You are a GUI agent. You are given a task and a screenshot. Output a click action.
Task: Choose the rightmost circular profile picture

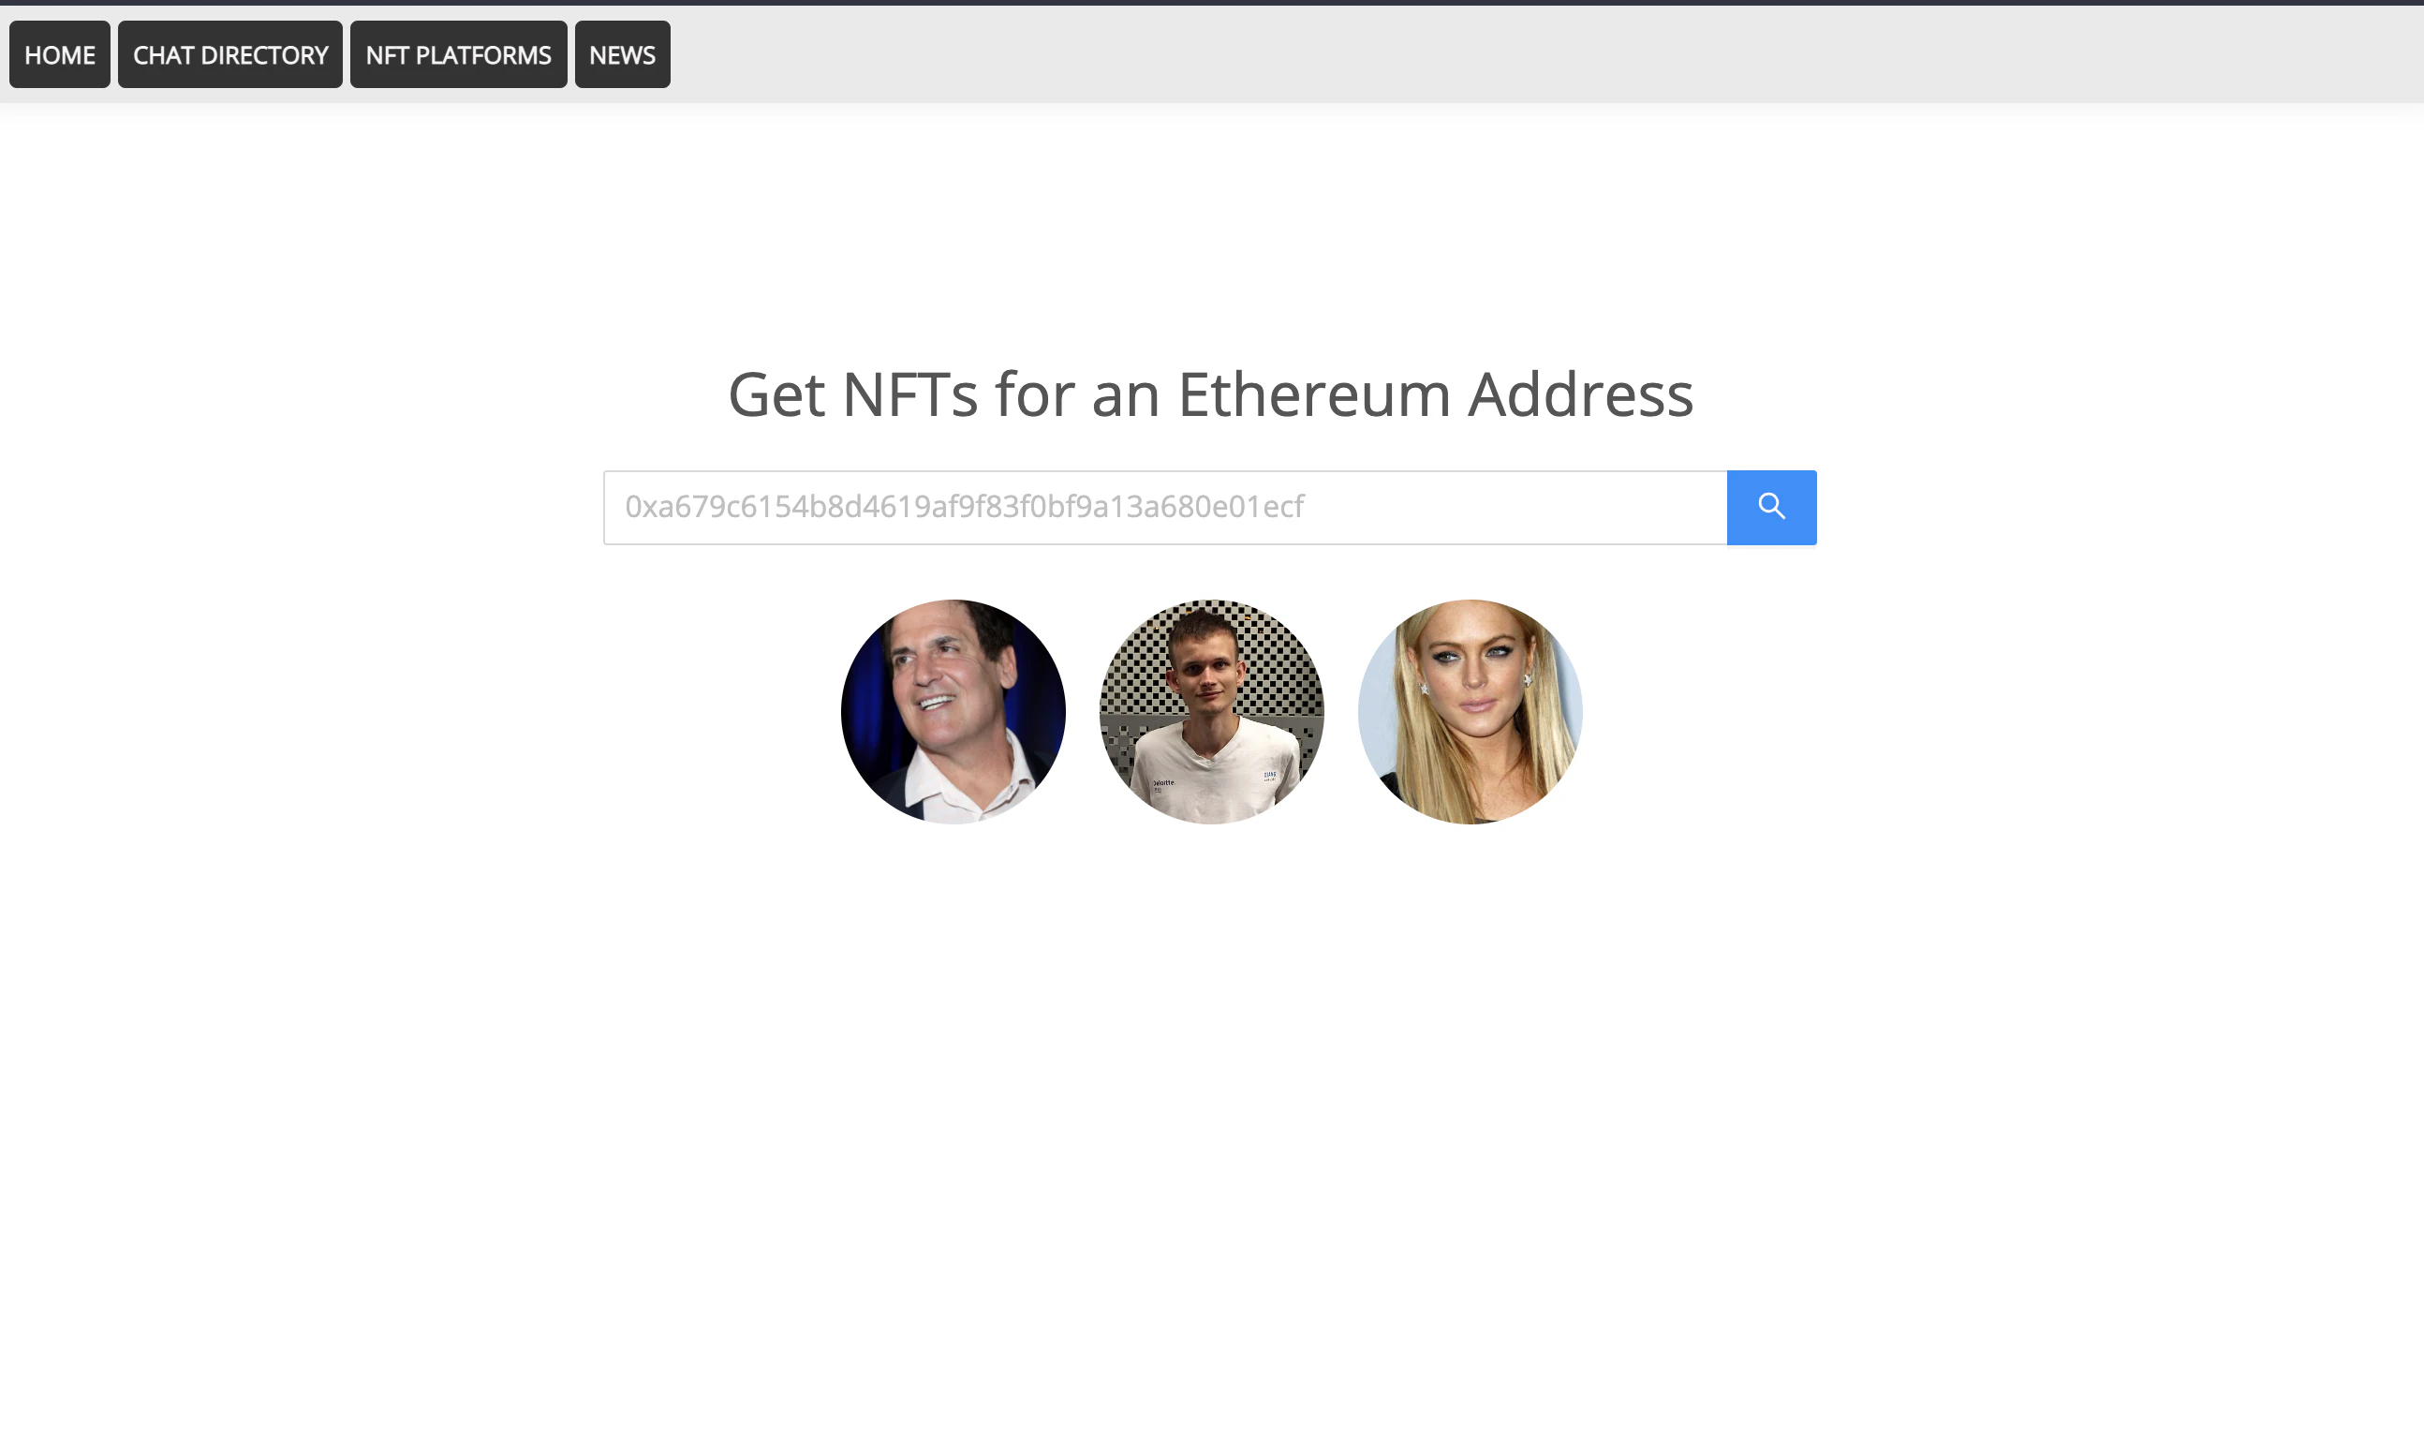[1471, 712]
